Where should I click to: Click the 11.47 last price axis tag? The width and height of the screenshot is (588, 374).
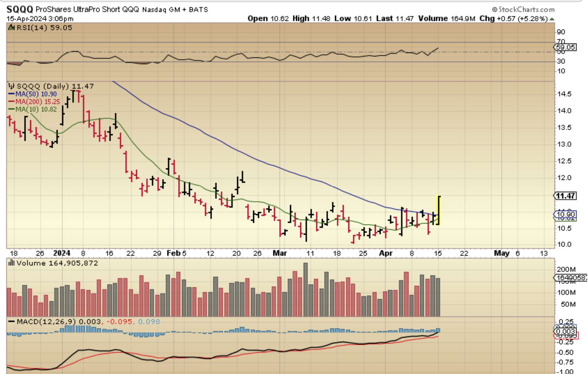click(x=565, y=196)
